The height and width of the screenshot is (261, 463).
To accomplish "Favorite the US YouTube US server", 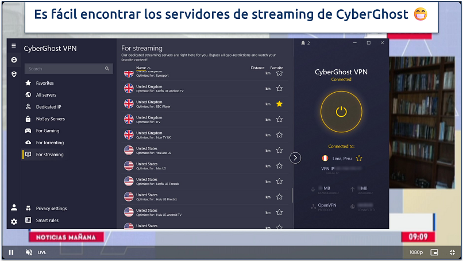I will (279, 151).
